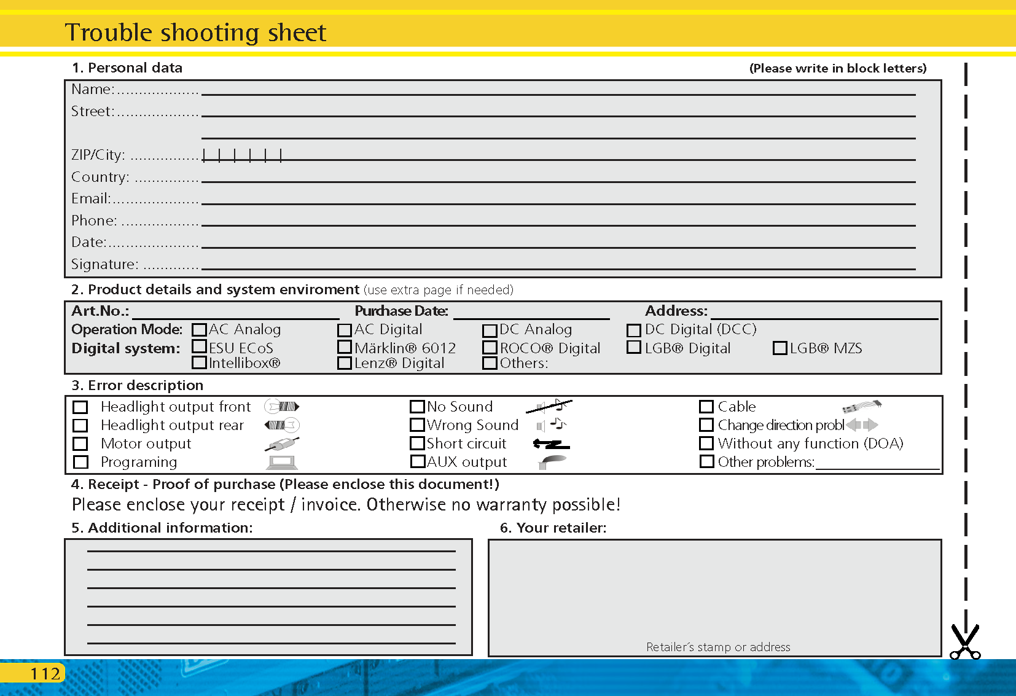The height and width of the screenshot is (696, 1016).
Task: Click the Name input line in Personal data
Action: pos(553,92)
